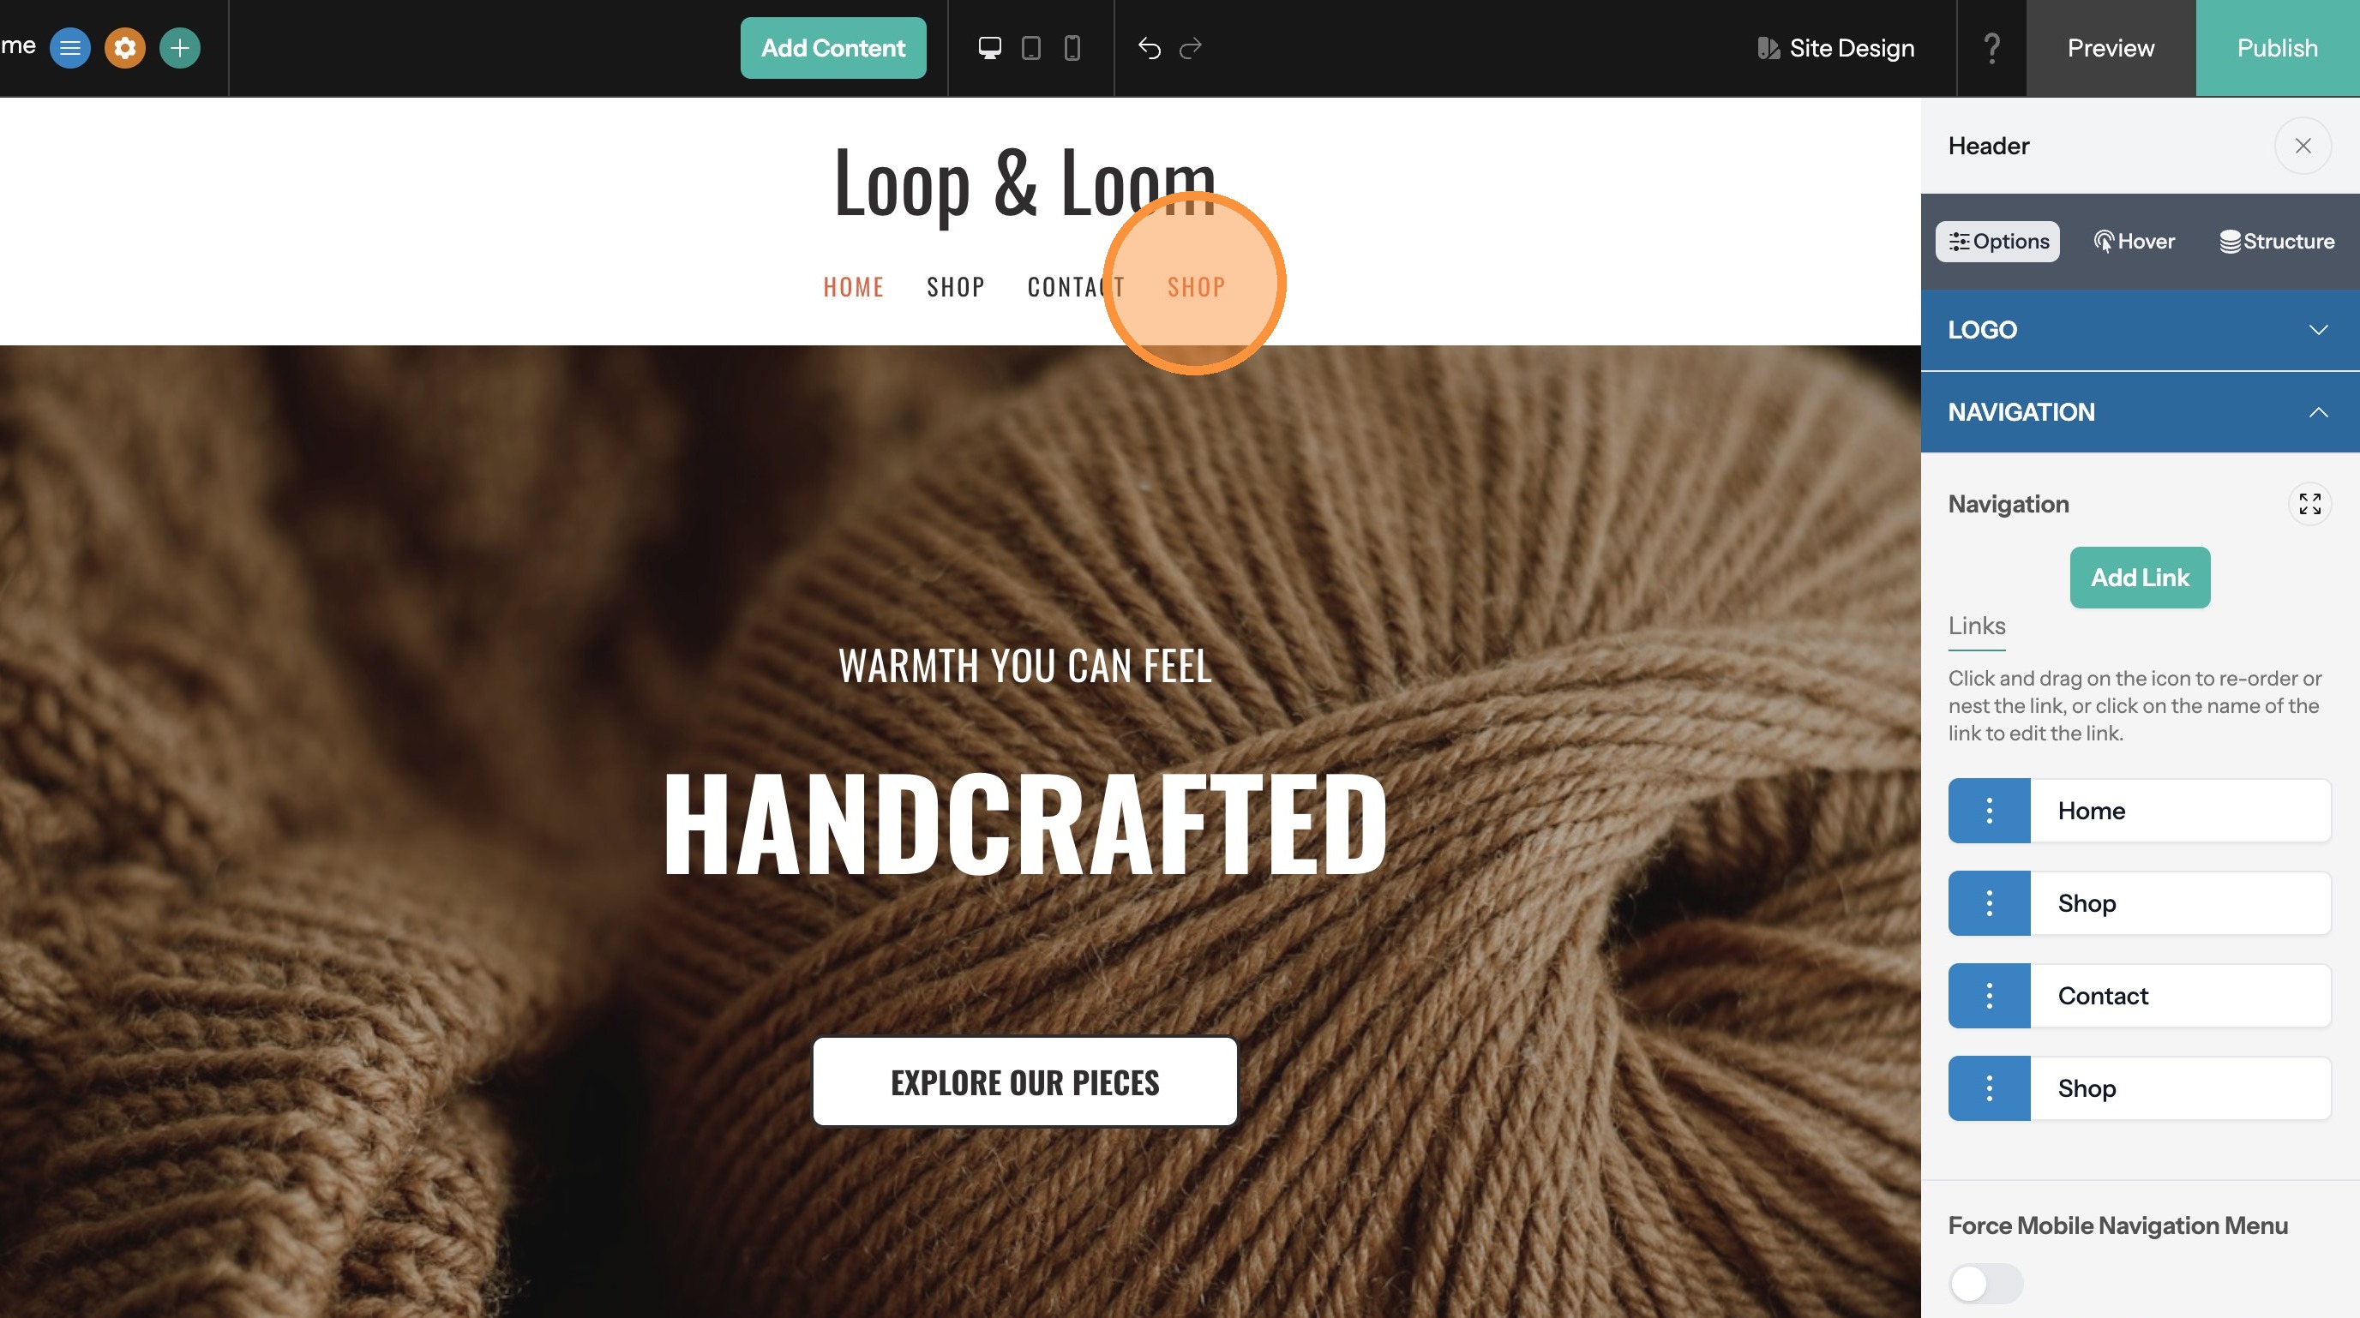The image size is (2360, 1318).
Task: Switch to tablet view icon
Action: coord(1030,48)
